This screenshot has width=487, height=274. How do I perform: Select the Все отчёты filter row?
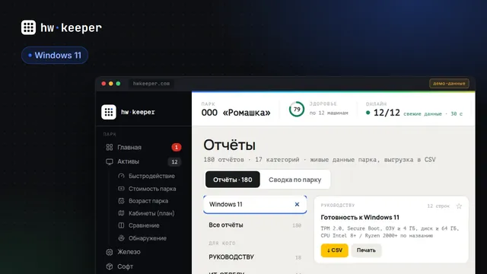pos(255,225)
